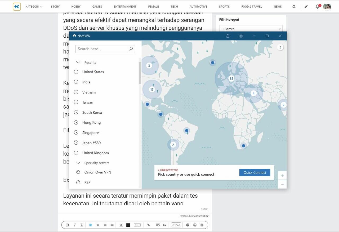Viewport: 339px width, 232px height.
Task: Apply underline formatting in editor toolbar
Action: 82,225
